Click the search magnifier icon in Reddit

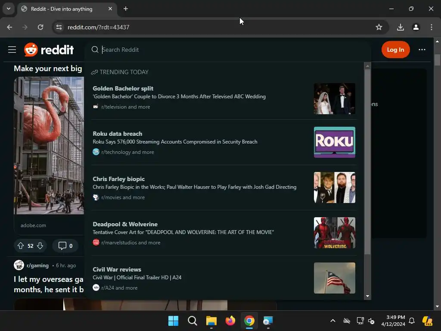tap(95, 50)
